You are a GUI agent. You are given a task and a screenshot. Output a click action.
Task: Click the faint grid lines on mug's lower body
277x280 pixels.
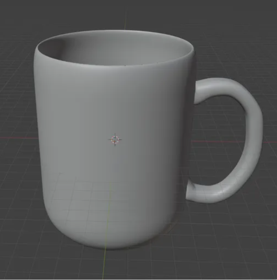(80, 200)
